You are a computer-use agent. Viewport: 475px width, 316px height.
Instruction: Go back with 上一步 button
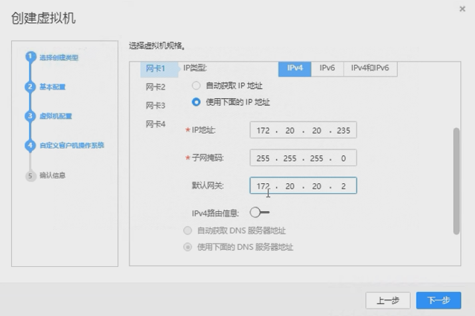(388, 300)
